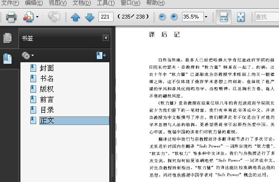Screen dimensions: 279x182
Task: Select the 前言 bookmark
Action: click(x=47, y=99)
